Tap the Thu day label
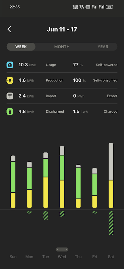 tap(78, 257)
